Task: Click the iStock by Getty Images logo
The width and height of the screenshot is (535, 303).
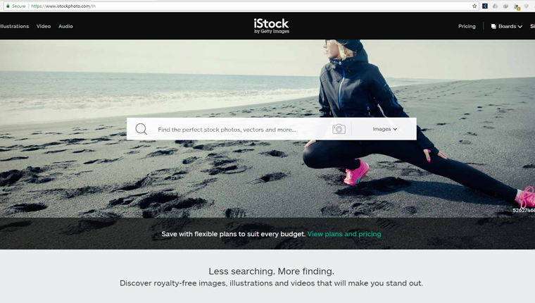Action: [x=271, y=26]
